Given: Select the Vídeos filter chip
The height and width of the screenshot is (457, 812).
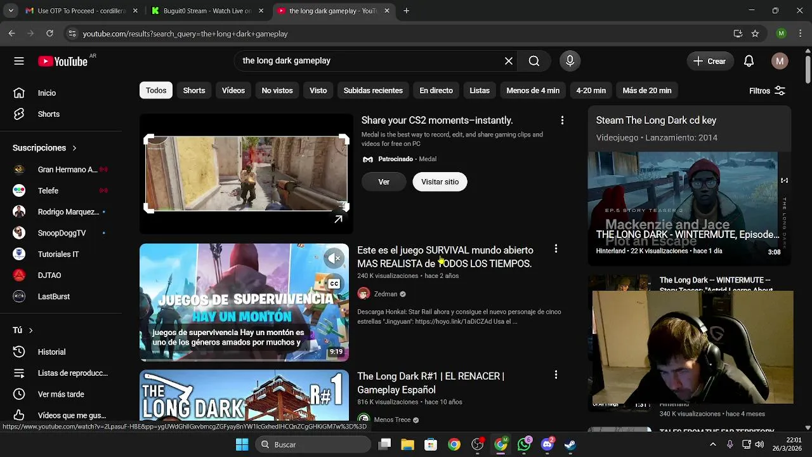Looking at the screenshot, I should [x=233, y=91].
